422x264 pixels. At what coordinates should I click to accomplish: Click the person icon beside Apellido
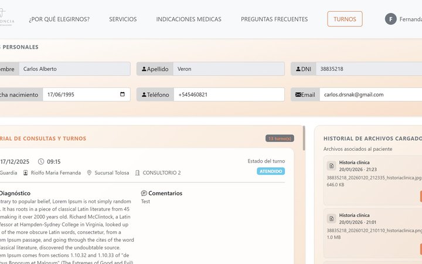click(144, 69)
